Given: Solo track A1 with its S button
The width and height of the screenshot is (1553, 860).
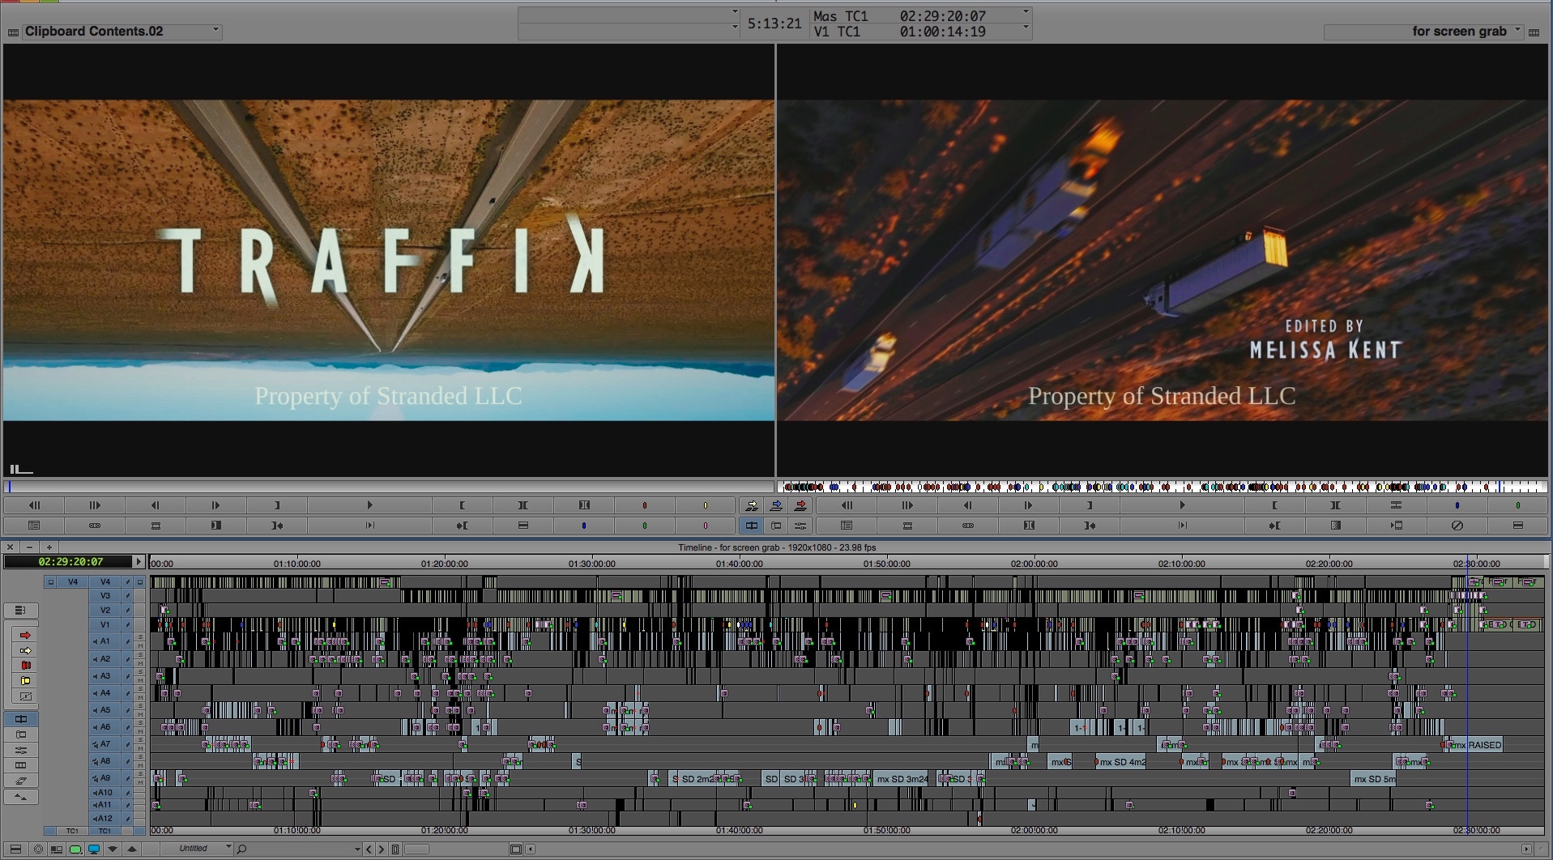Looking at the screenshot, I should (x=140, y=637).
